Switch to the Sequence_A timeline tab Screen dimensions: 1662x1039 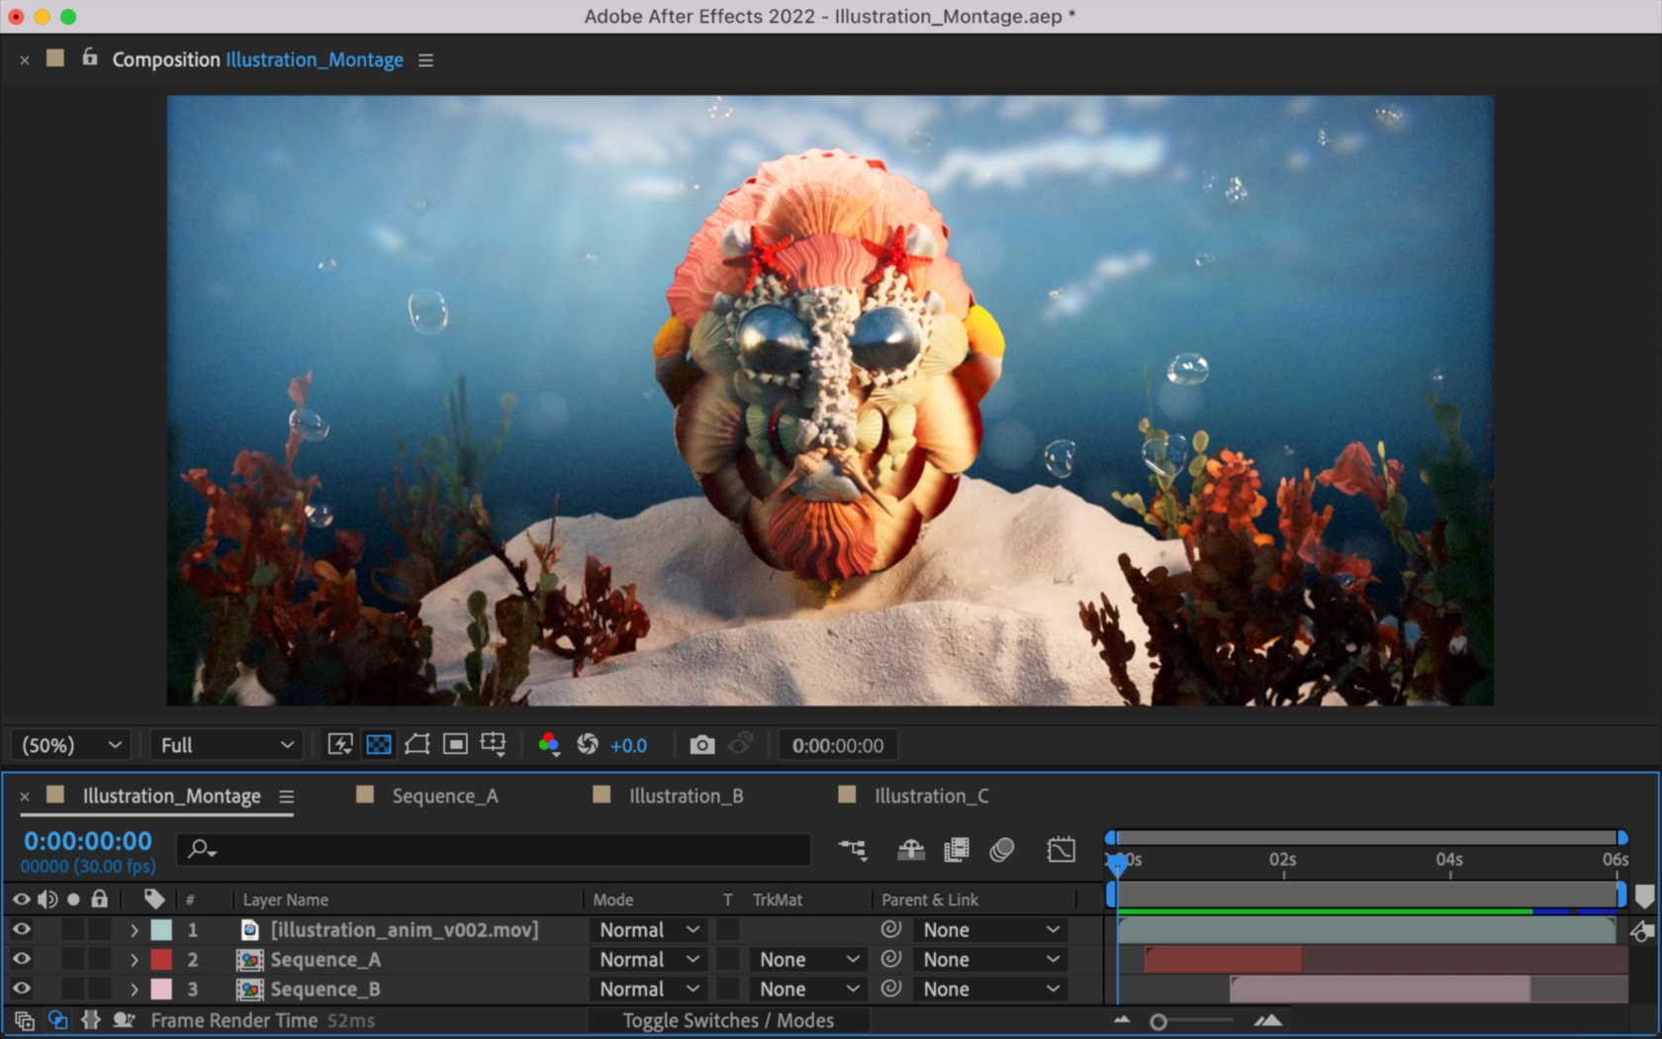click(x=444, y=796)
